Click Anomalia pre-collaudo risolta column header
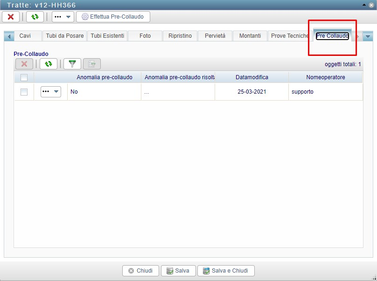377x281 pixels. tap(178, 77)
